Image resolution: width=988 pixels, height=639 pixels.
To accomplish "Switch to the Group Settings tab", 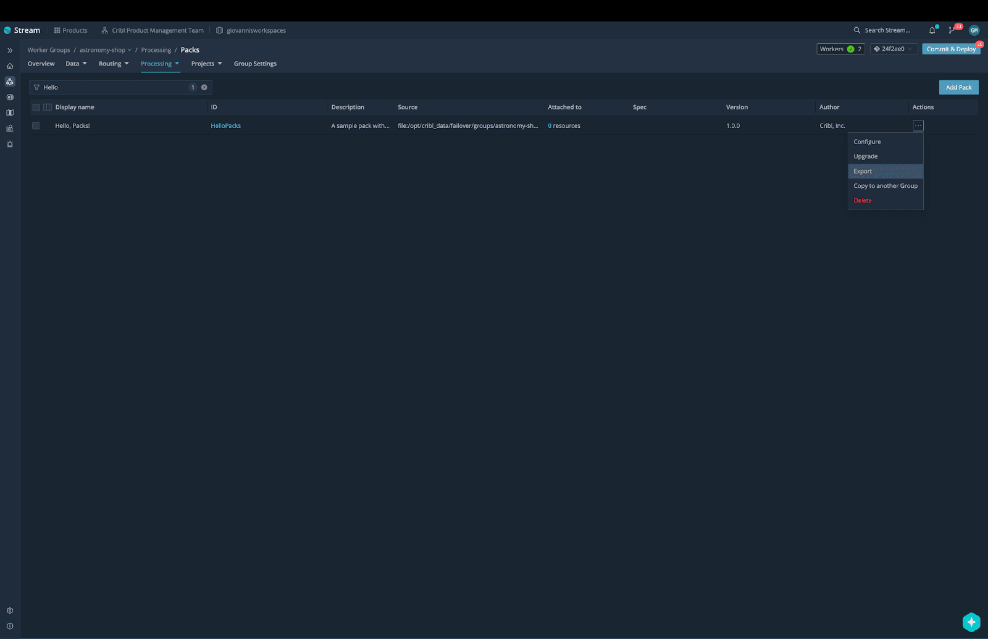I will [255, 64].
